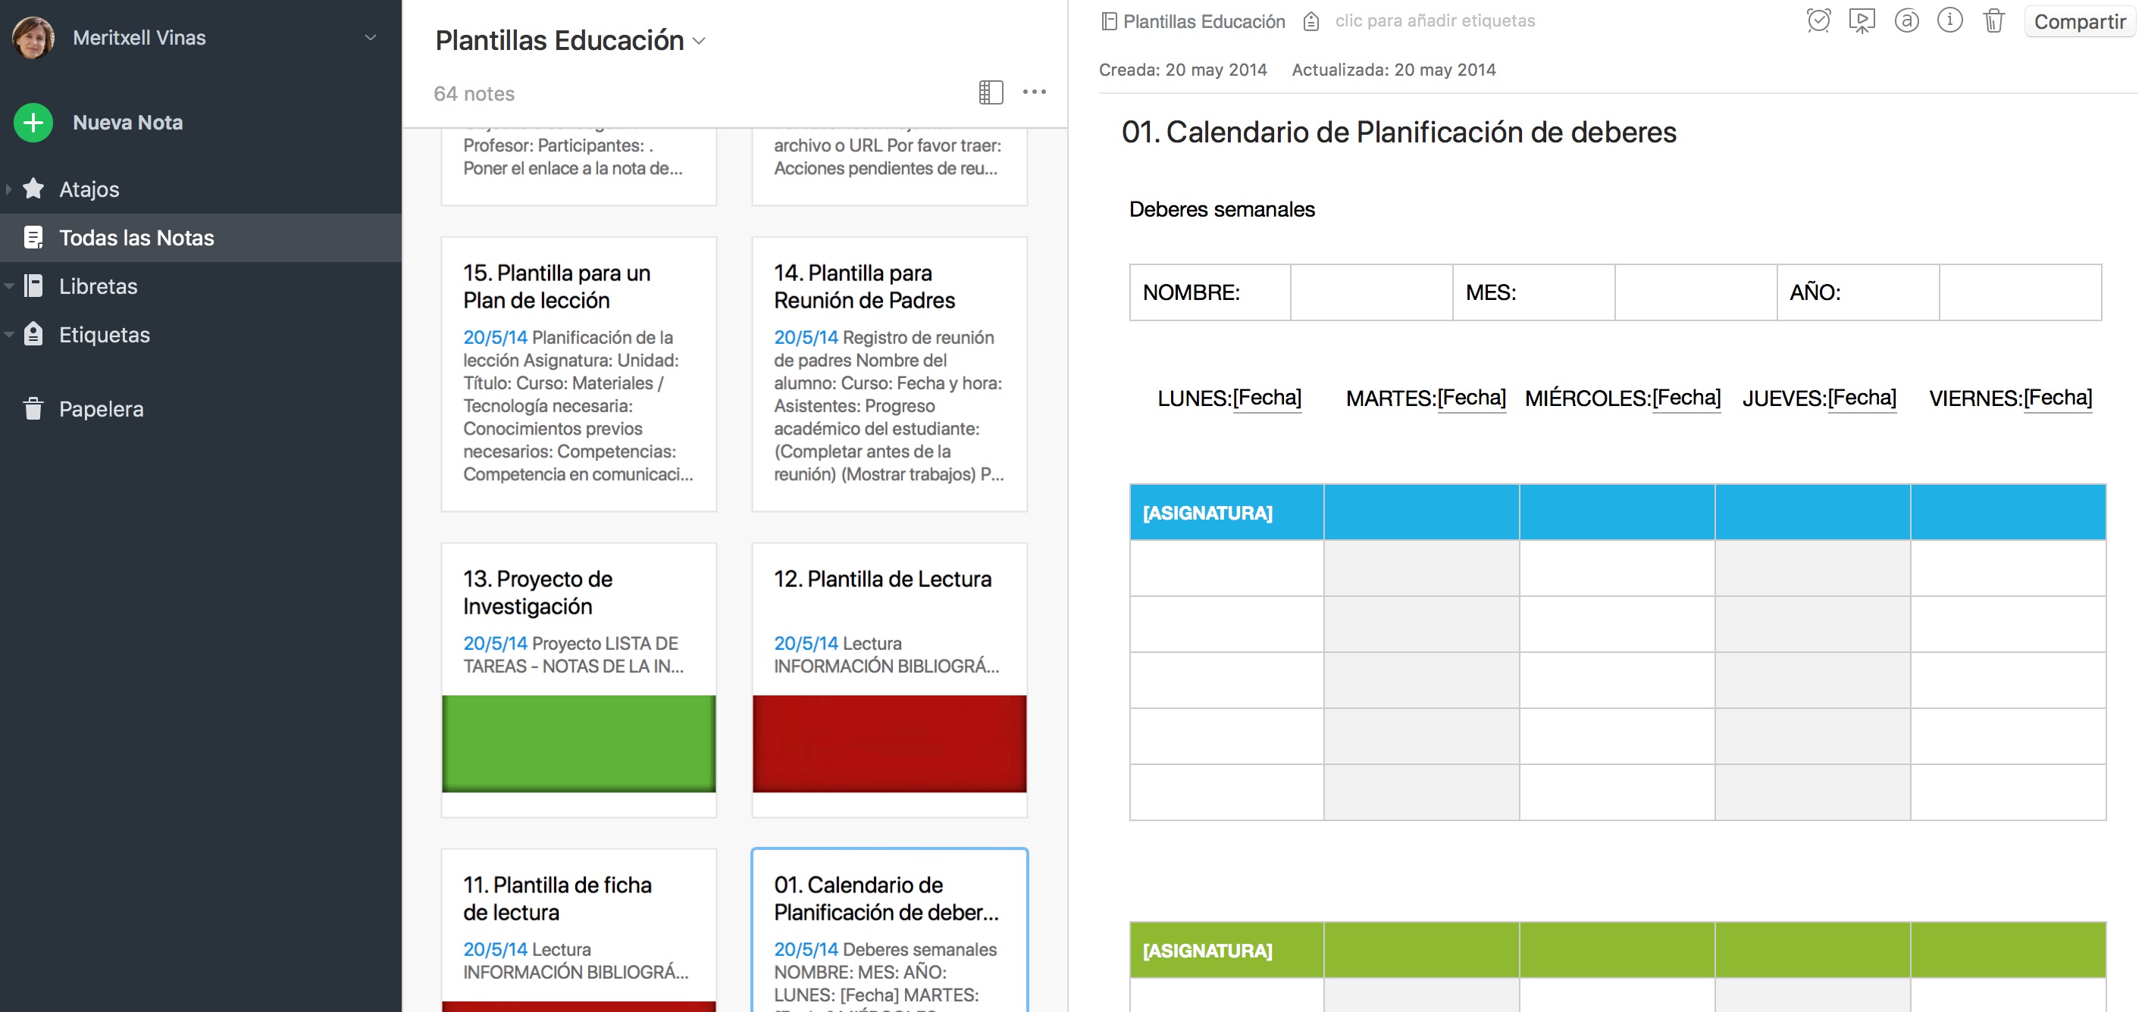The height and width of the screenshot is (1012, 2145).
Task: Collapse the Libretas section arrow
Action: pos(8,286)
